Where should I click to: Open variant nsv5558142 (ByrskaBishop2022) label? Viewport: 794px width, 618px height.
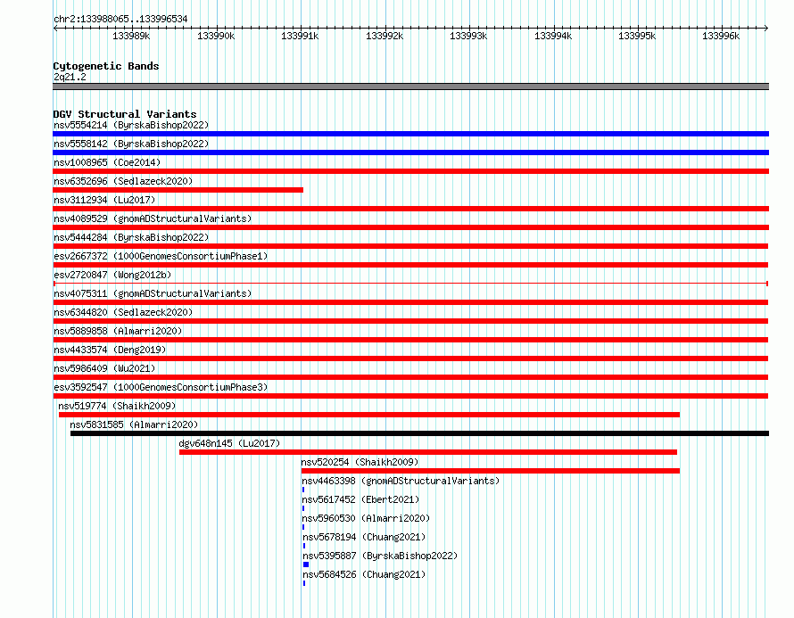pos(131,144)
